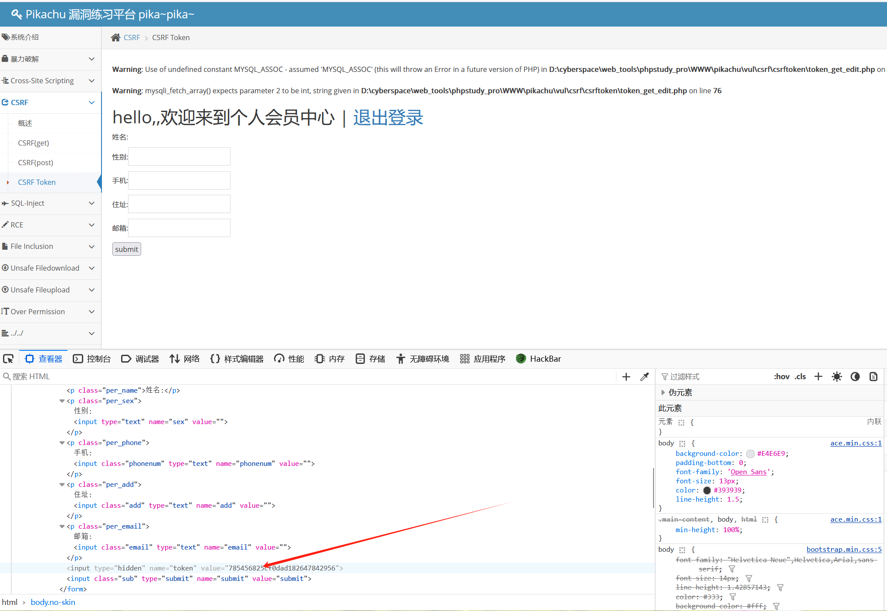The image size is (887, 611).
Task: Select the element picker tool in devtools
Action: click(x=8, y=359)
